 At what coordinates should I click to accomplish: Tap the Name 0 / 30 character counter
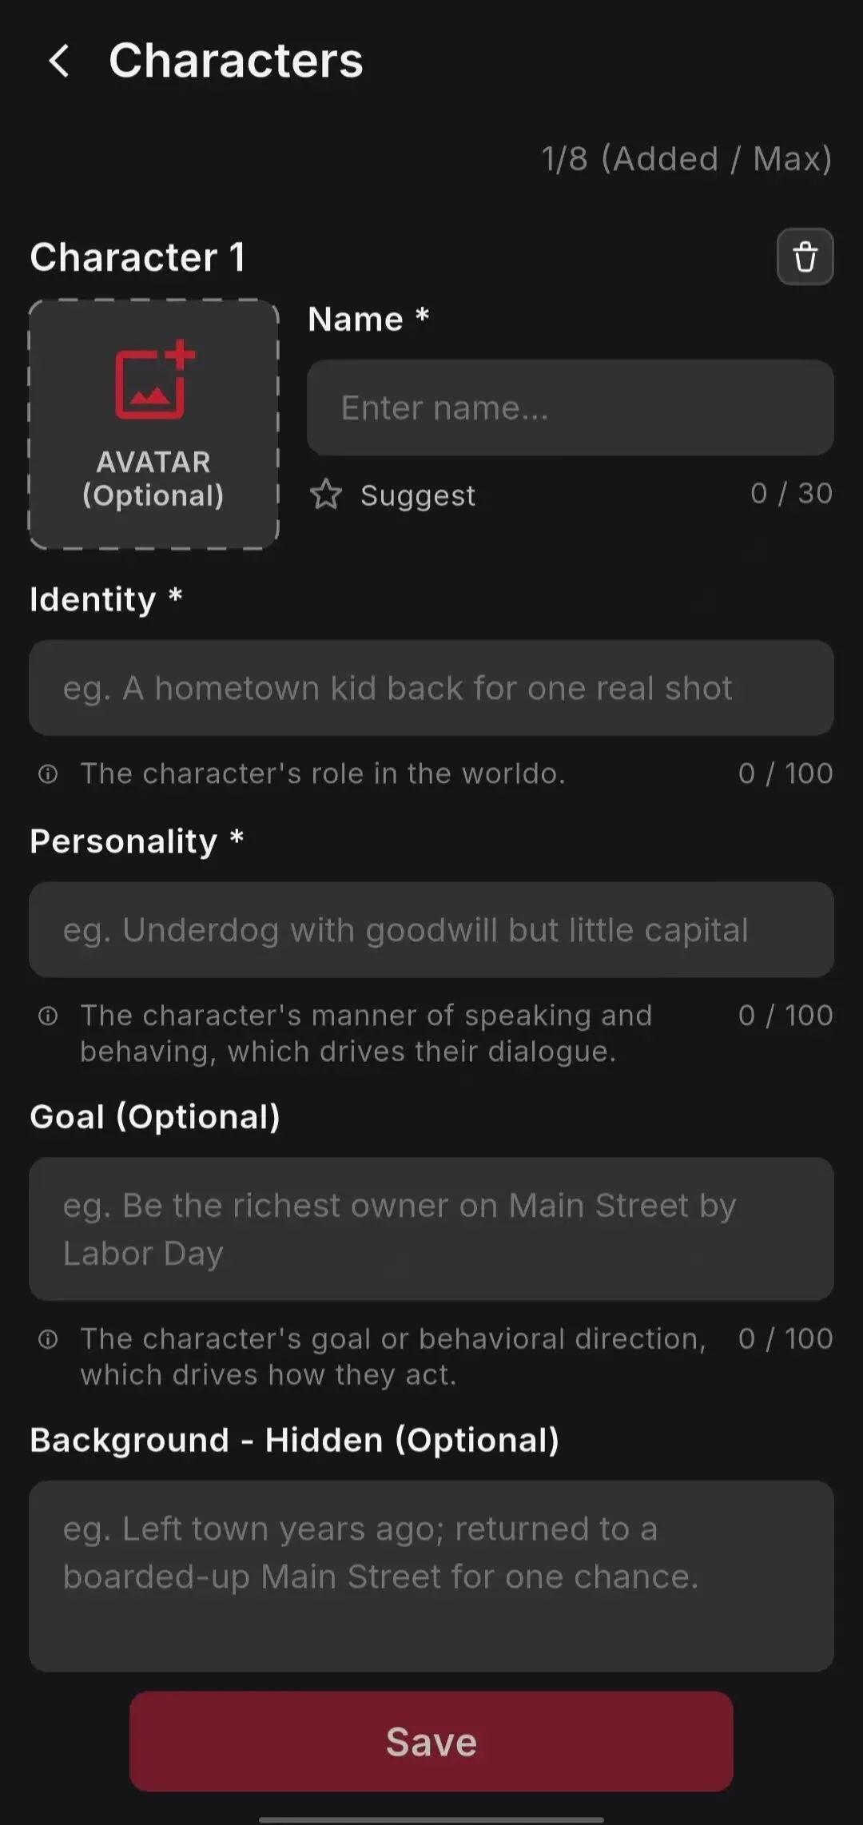tap(791, 494)
